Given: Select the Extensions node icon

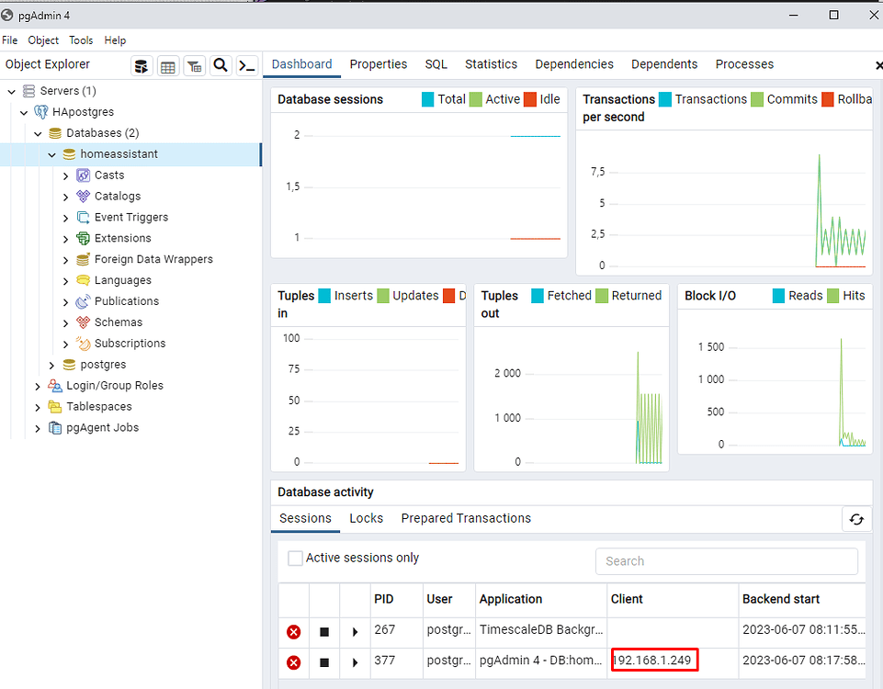Looking at the screenshot, I should pyautogui.click(x=81, y=238).
